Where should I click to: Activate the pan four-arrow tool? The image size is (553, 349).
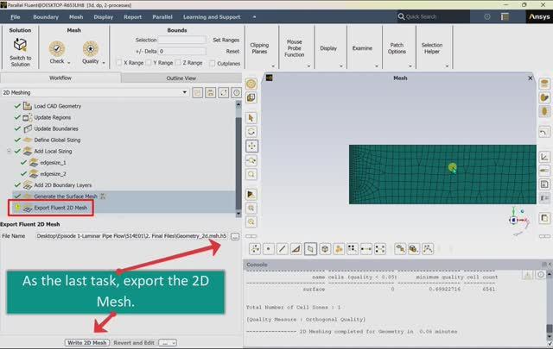(x=251, y=146)
